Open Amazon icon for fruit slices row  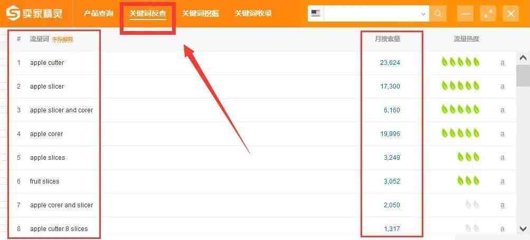(x=503, y=181)
